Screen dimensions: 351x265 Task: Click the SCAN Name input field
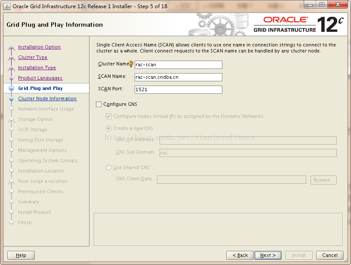click(x=178, y=77)
